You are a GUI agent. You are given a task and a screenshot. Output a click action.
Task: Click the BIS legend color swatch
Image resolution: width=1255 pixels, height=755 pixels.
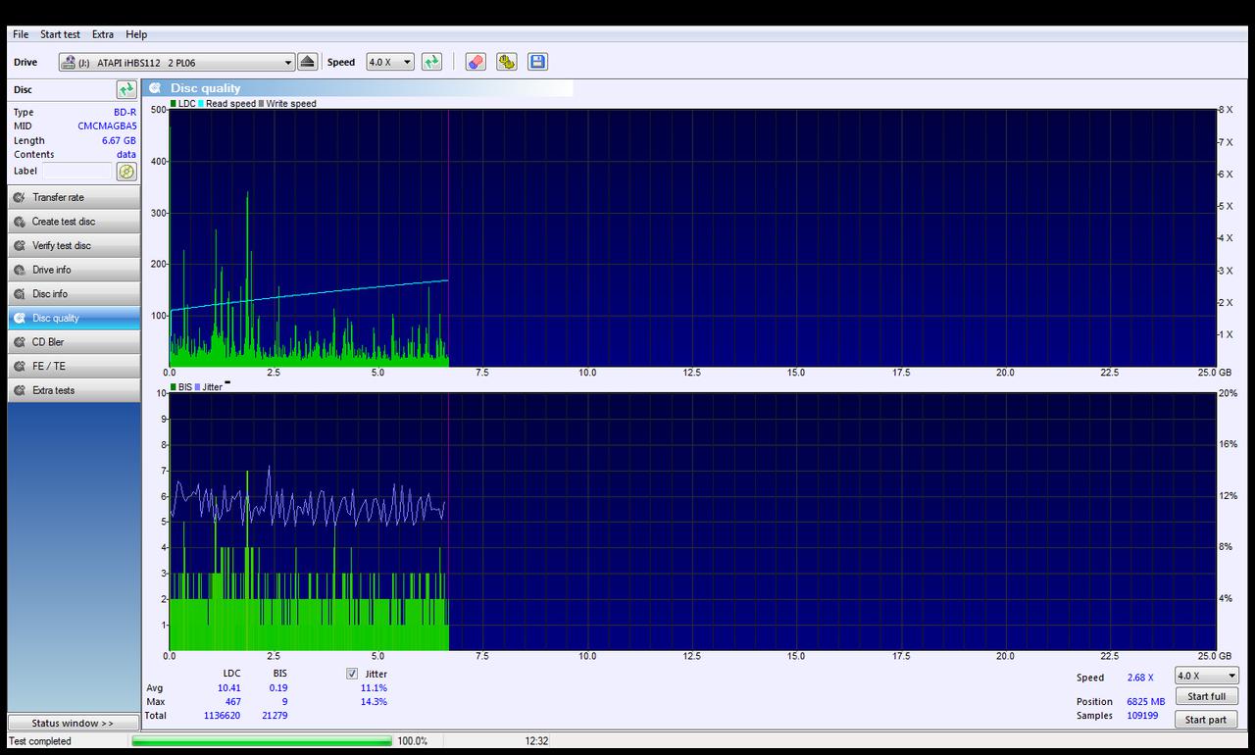click(174, 387)
